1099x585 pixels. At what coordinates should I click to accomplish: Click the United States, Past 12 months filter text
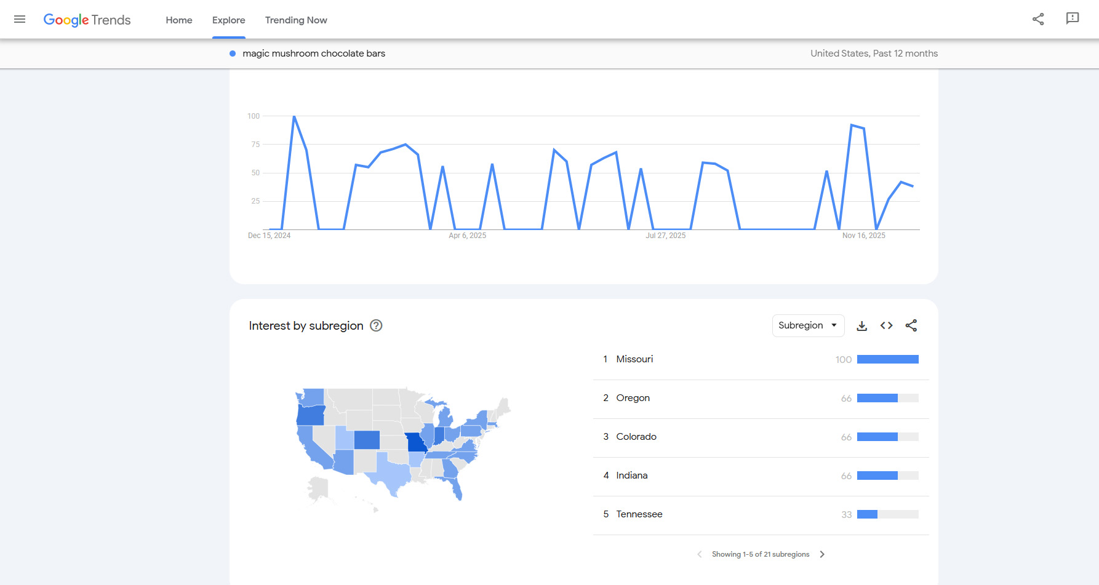coord(874,54)
